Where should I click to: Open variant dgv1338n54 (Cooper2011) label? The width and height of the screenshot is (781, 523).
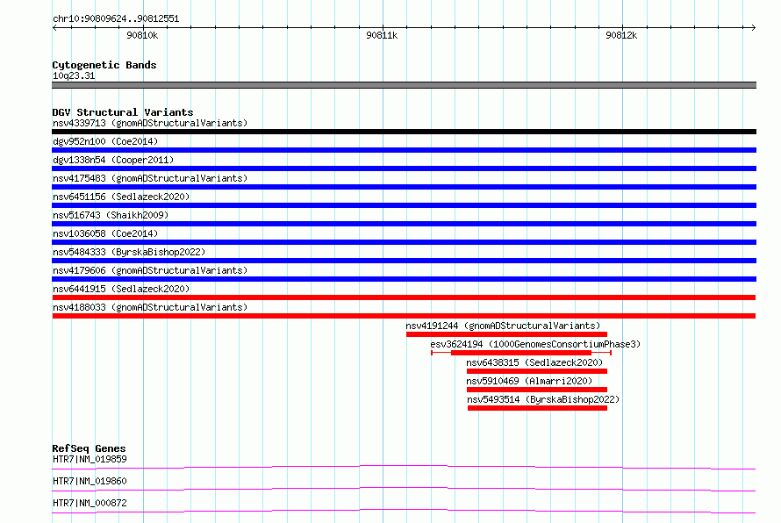coord(113,160)
